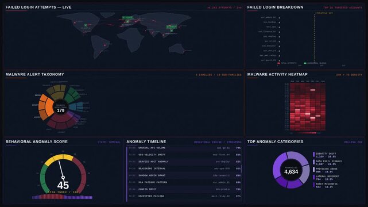The width and height of the screenshot is (368, 207).
Task: Click the 92% score for Service Acct Anomaly
Action: (238, 162)
